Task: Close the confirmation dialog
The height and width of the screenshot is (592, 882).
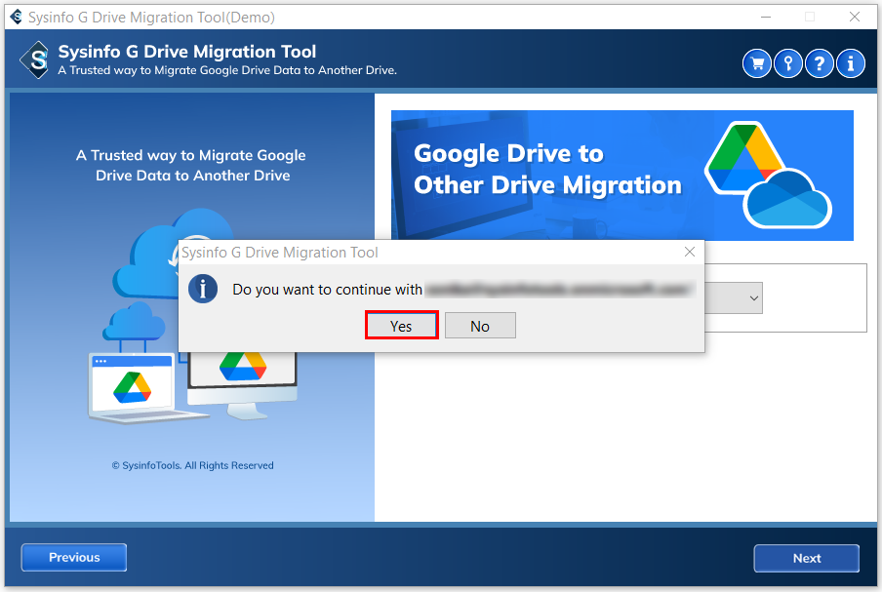Action: coord(690,252)
